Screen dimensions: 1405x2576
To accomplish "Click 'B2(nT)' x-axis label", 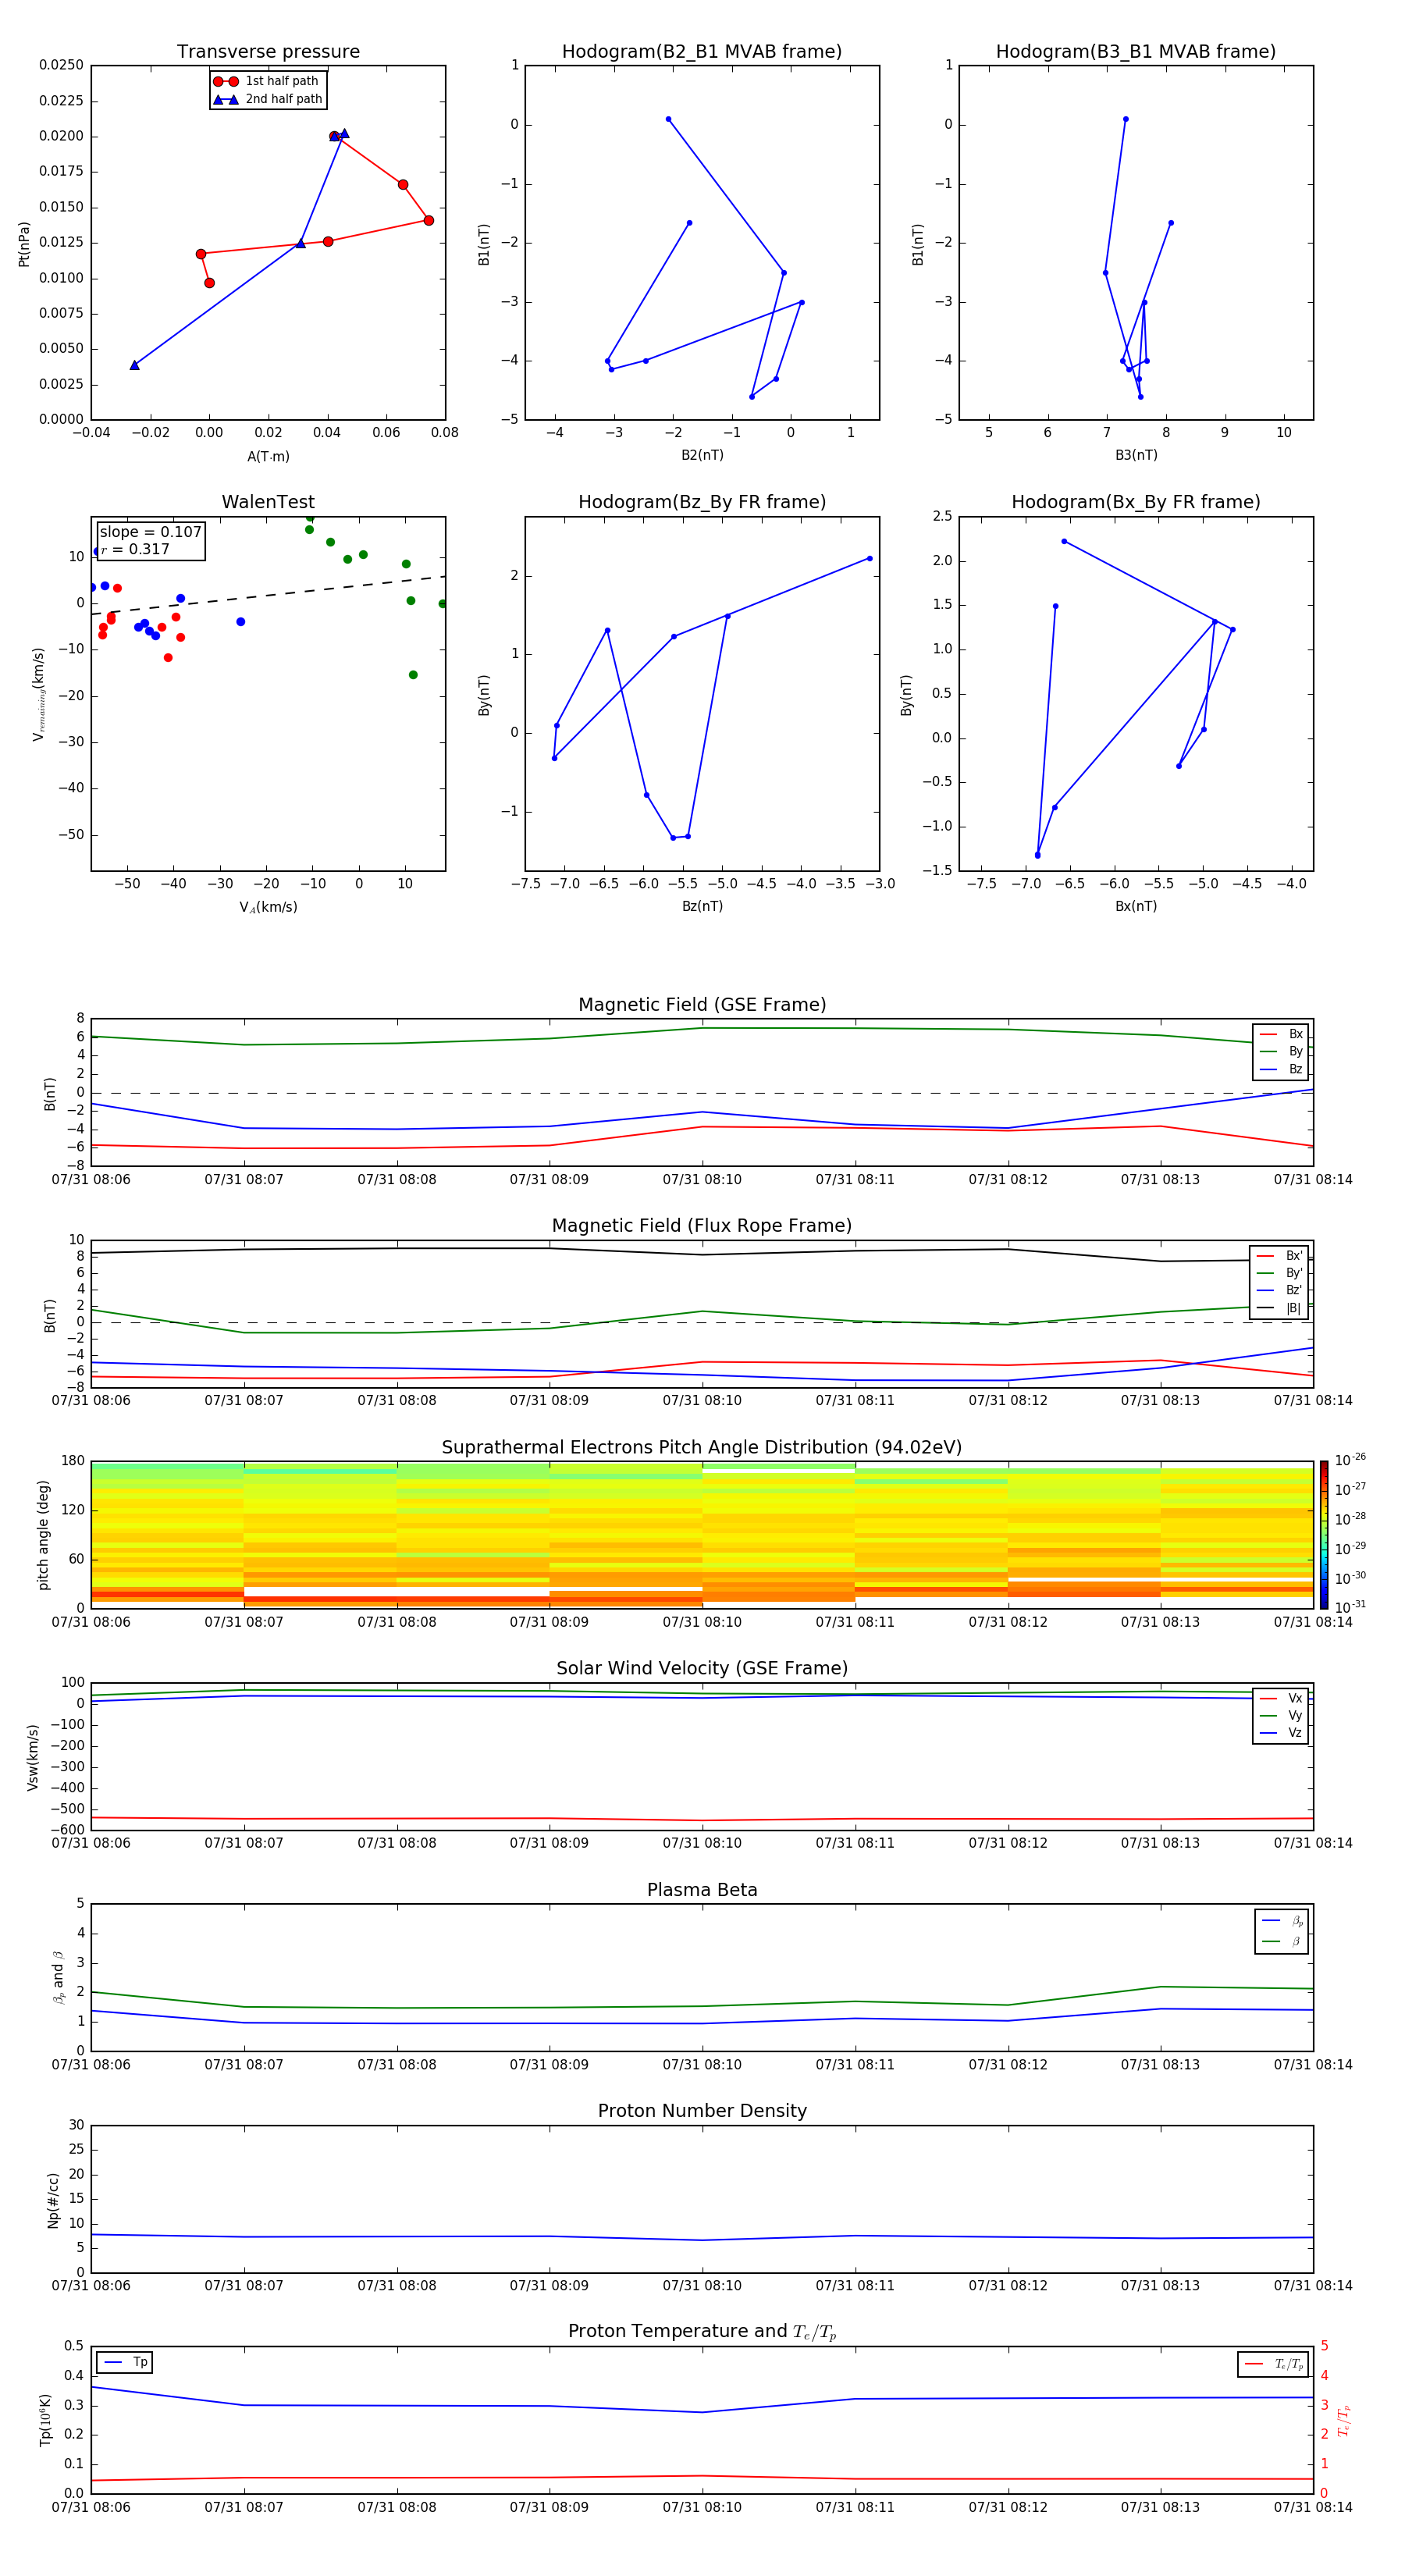I will click(702, 455).
